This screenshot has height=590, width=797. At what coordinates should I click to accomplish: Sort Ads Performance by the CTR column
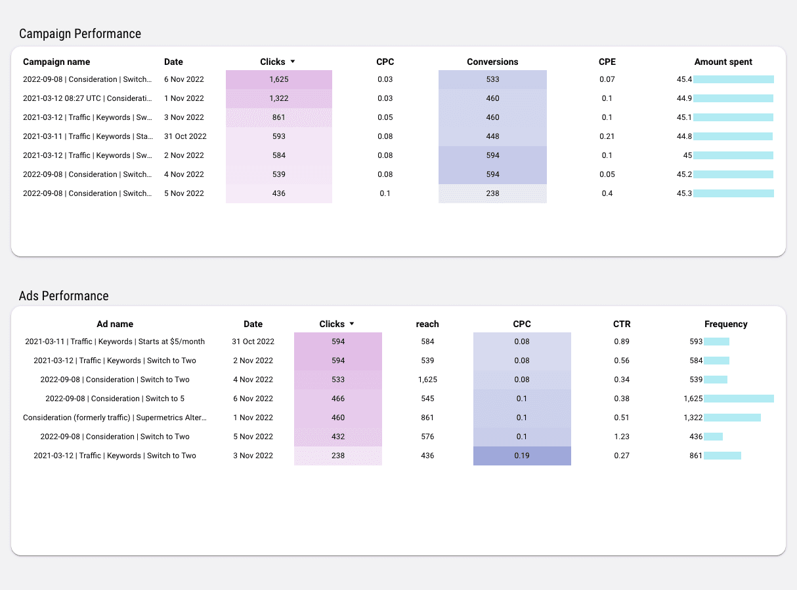coord(622,324)
